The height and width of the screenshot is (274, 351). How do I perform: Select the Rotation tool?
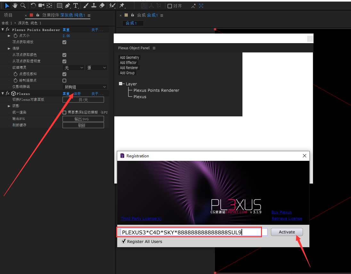point(33,6)
